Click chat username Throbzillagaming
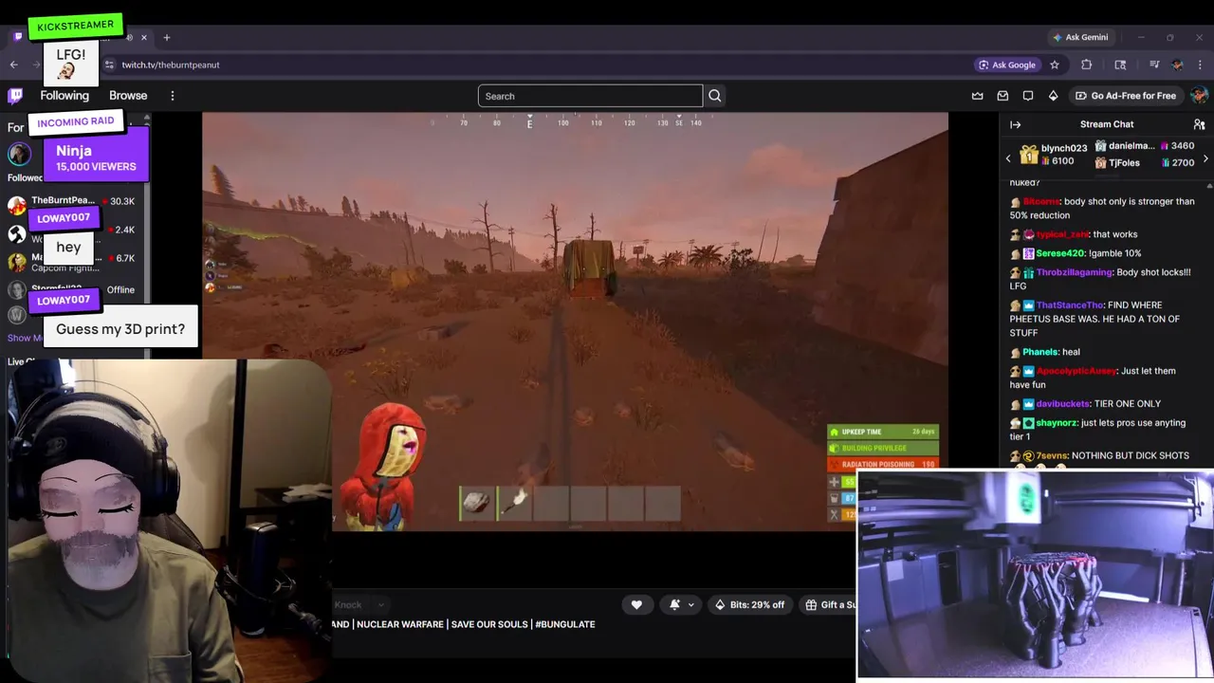1214x683 pixels. click(x=1074, y=272)
